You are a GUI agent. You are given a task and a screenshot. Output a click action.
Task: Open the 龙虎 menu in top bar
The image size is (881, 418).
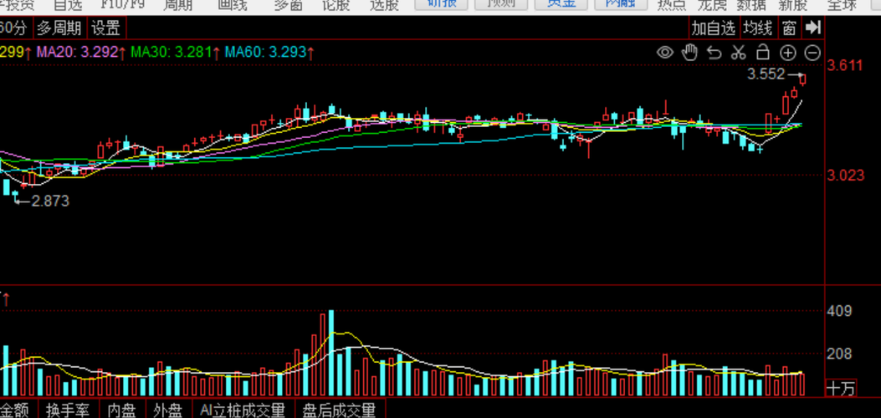pos(712,5)
